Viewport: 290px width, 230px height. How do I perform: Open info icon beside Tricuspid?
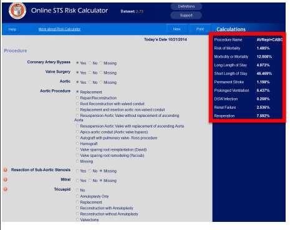(x=6, y=189)
